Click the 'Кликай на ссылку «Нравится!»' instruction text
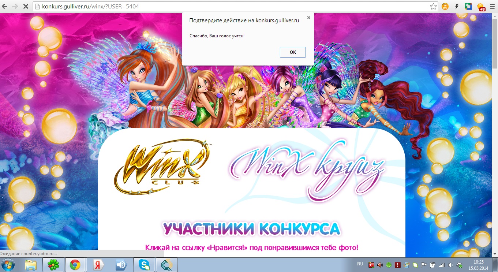 pos(252,248)
